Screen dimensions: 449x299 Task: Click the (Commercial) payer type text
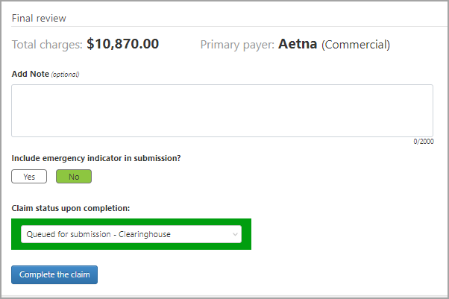coord(356,45)
